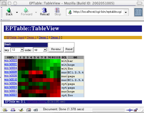Click the EPTable::TableView page heading
Viewport: 144px width, 113px height.
pos(32,28)
